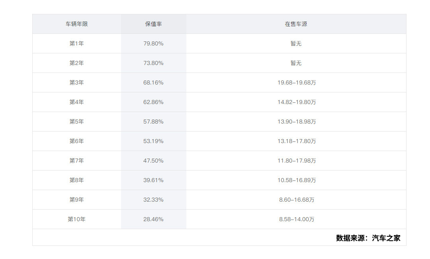Click the 73.80% value cell

pos(153,63)
